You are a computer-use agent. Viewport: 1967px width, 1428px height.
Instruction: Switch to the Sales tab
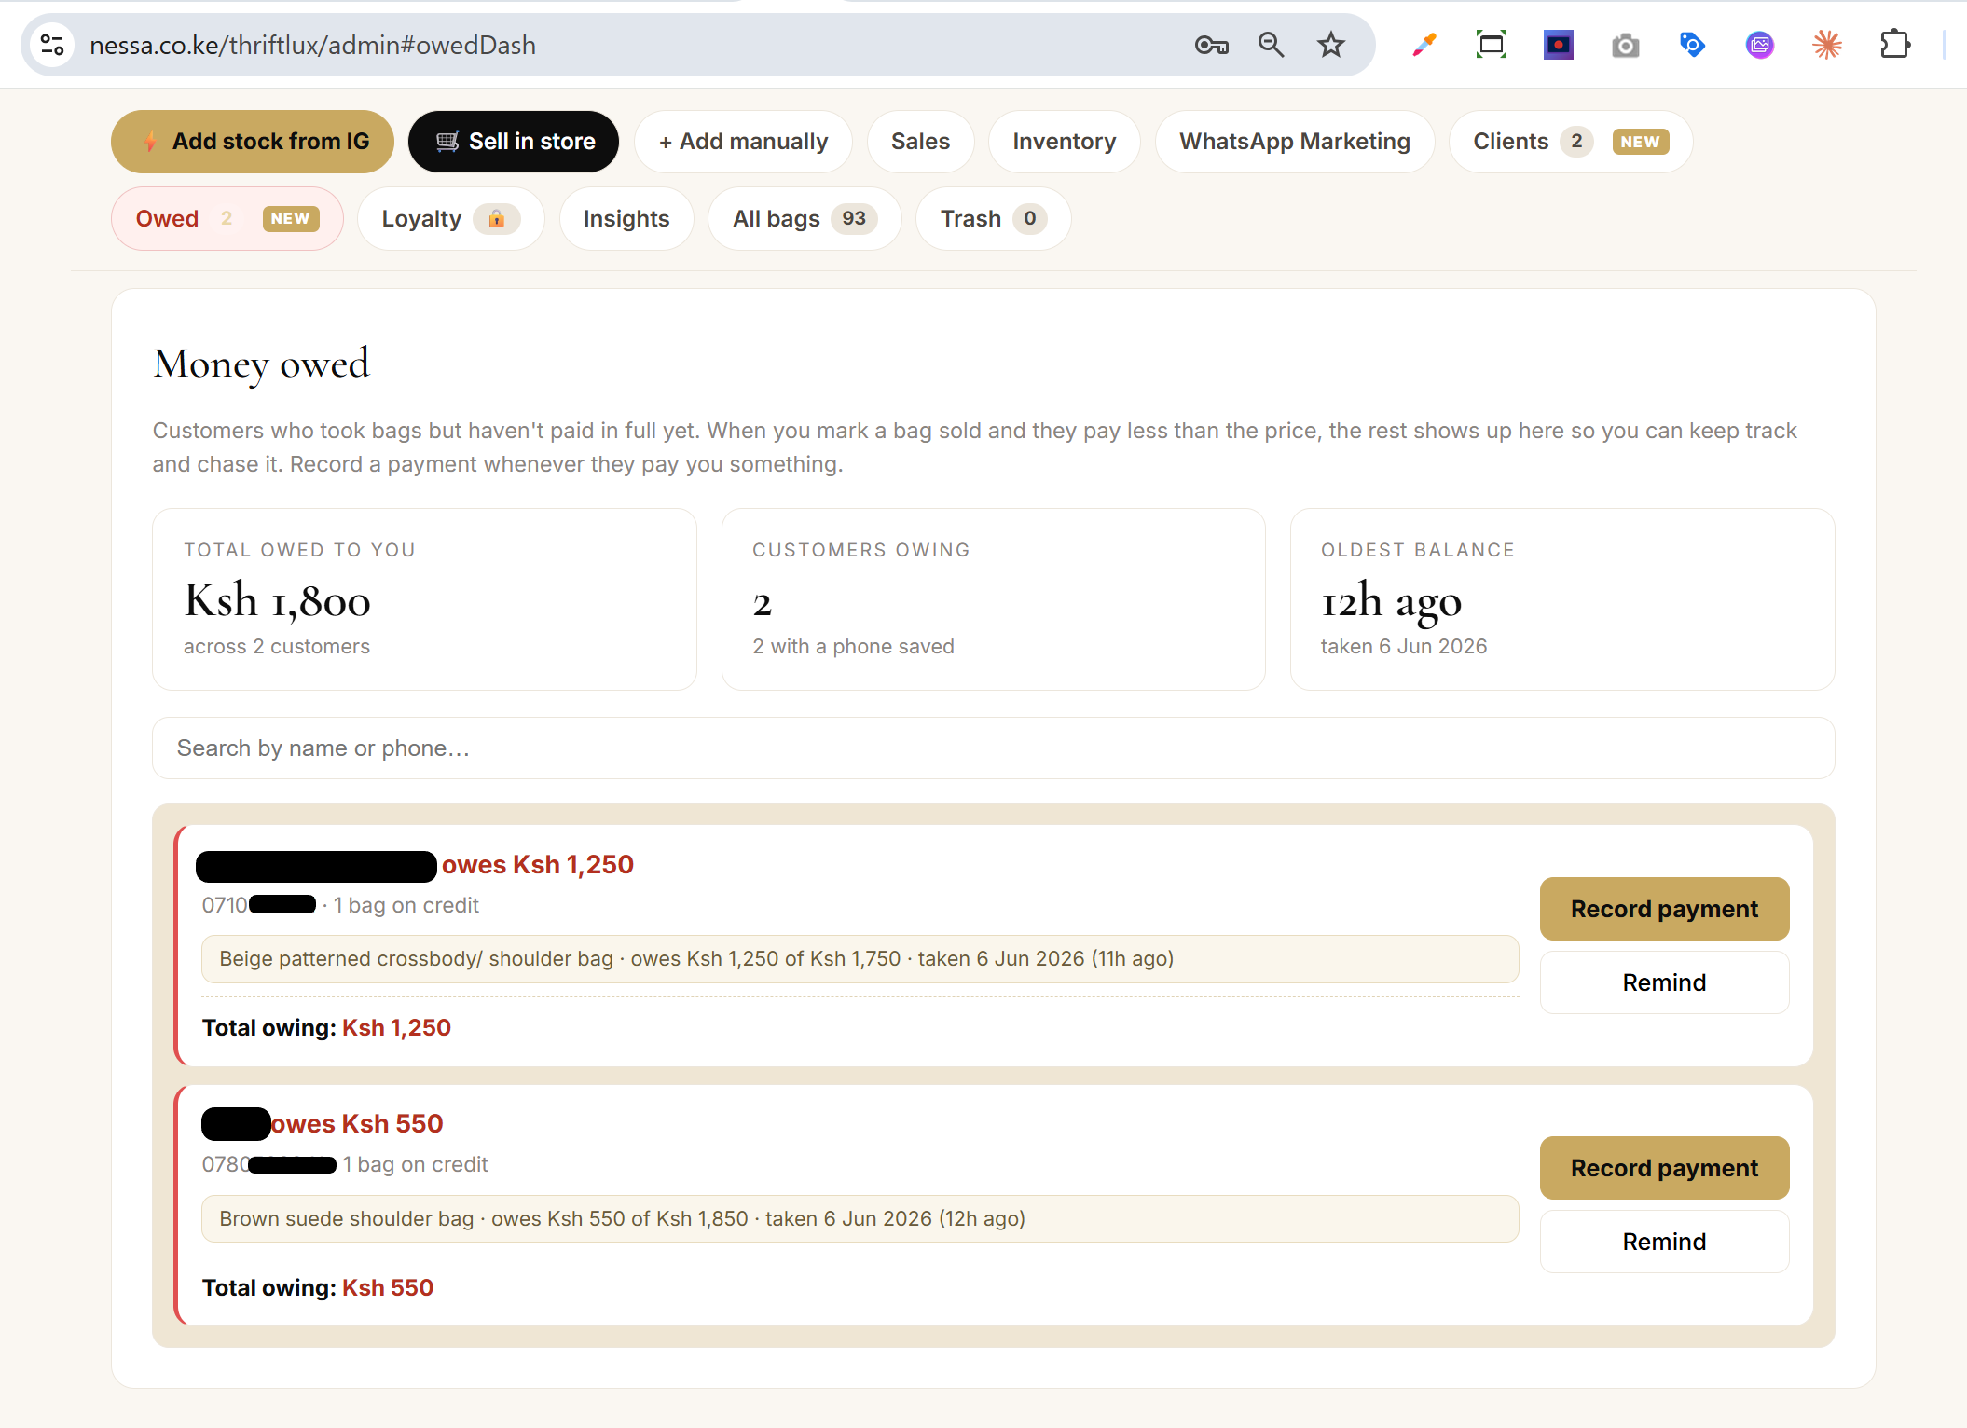(920, 142)
